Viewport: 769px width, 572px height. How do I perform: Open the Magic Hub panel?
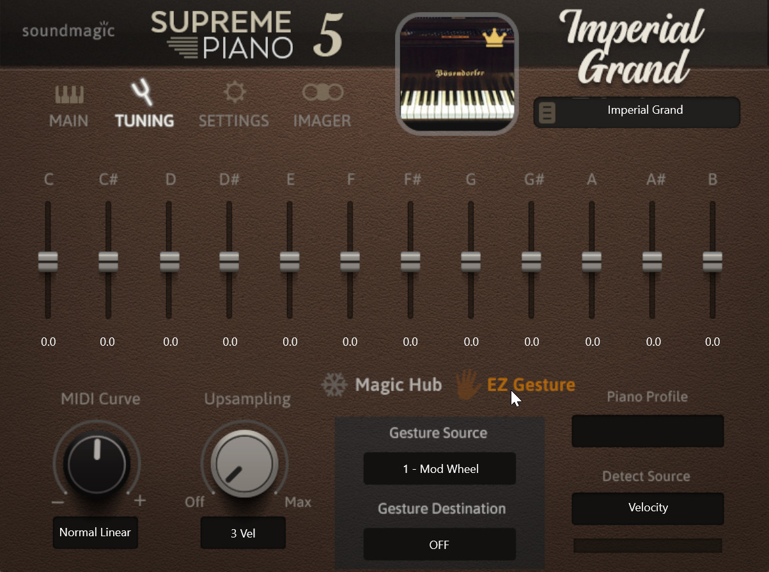[398, 385]
